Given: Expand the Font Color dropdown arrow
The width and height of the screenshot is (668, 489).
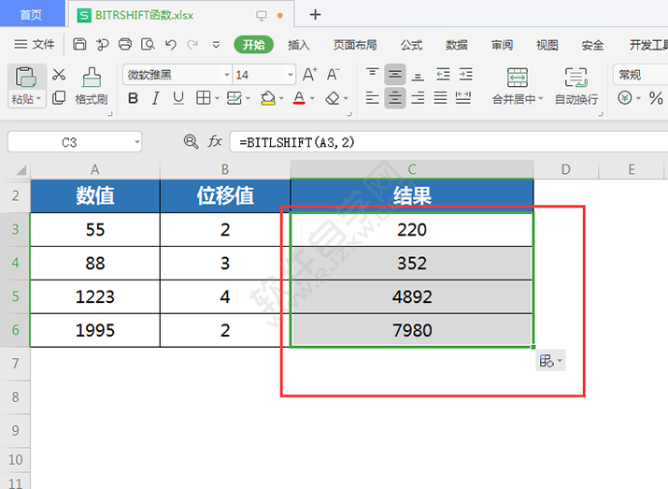Looking at the screenshot, I should point(312,99).
